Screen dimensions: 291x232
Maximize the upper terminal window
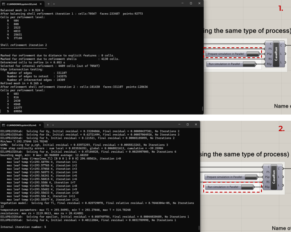point(191,3)
